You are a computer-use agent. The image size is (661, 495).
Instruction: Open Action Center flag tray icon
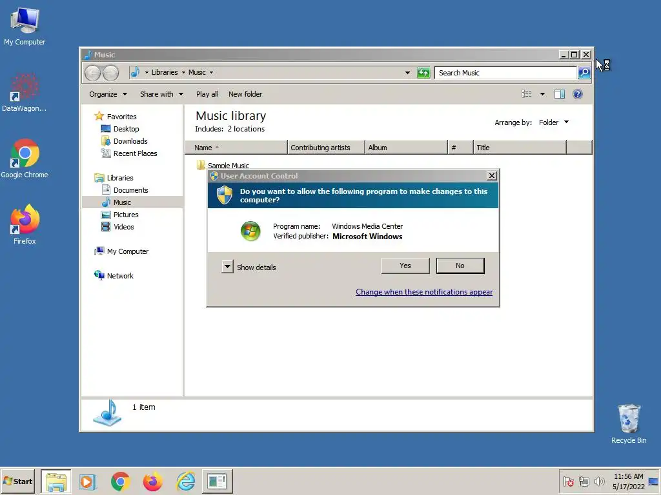click(568, 481)
